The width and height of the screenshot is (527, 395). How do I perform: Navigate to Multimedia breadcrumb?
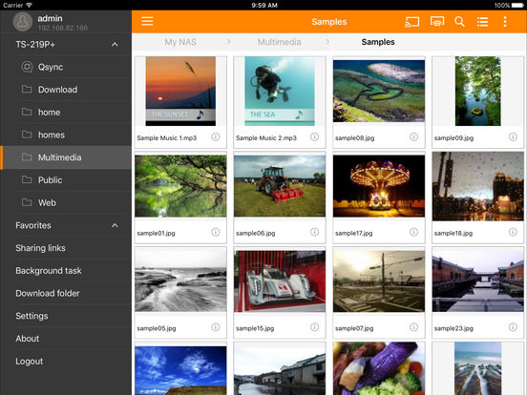279,42
